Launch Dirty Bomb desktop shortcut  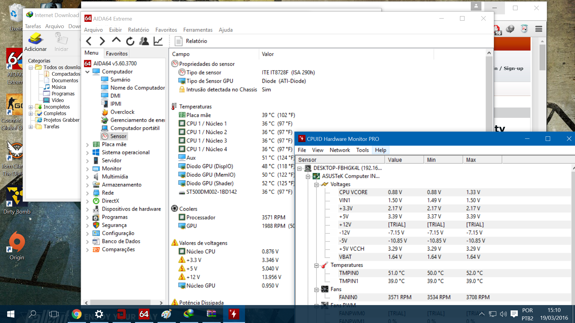click(x=16, y=200)
